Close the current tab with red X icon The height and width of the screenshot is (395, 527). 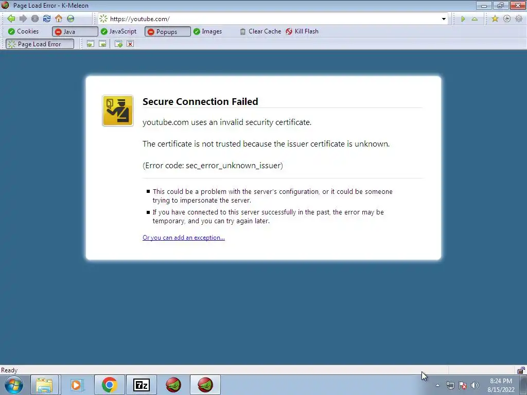pyautogui.click(x=130, y=44)
